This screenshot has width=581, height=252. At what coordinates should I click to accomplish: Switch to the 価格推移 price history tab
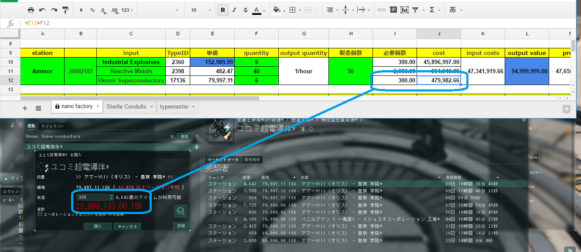pyautogui.click(x=252, y=160)
